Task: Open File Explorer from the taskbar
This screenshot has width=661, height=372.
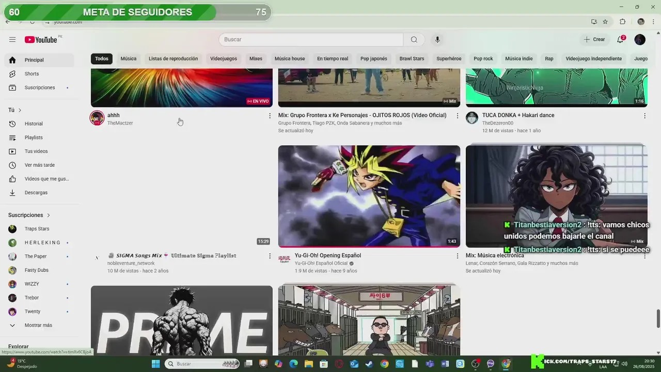Action: 309,364
